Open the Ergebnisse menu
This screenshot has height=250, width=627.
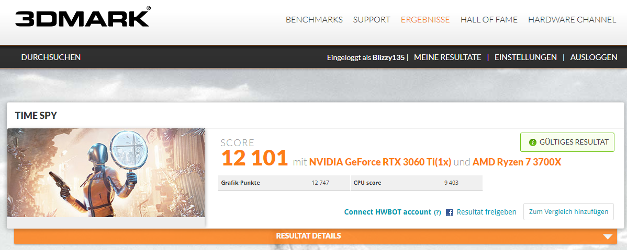coord(425,19)
